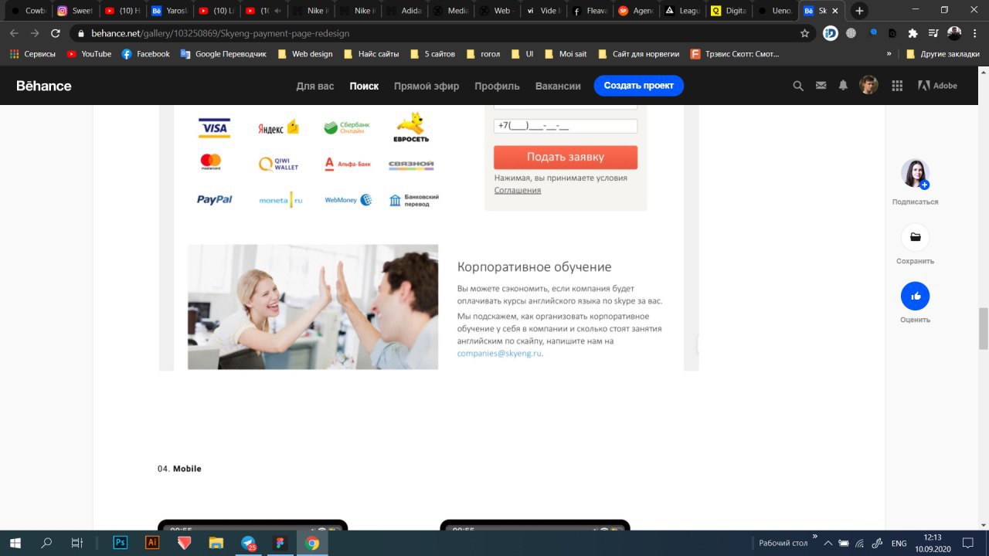Open the Соглашения link

pos(518,190)
